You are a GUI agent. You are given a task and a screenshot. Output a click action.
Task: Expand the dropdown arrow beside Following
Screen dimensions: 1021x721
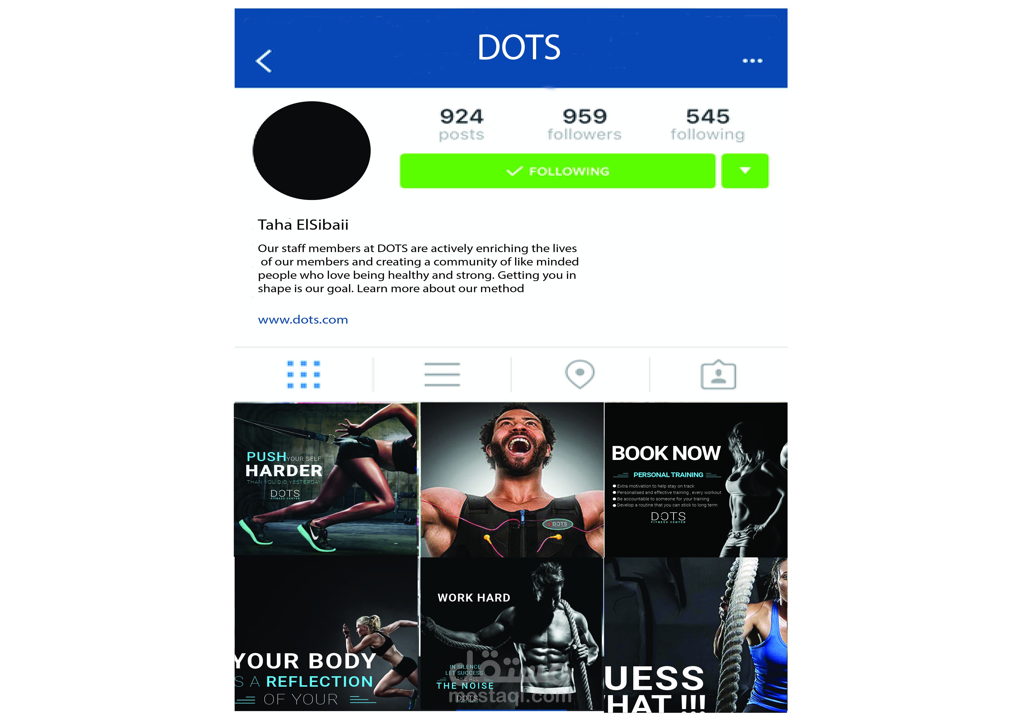pos(745,171)
